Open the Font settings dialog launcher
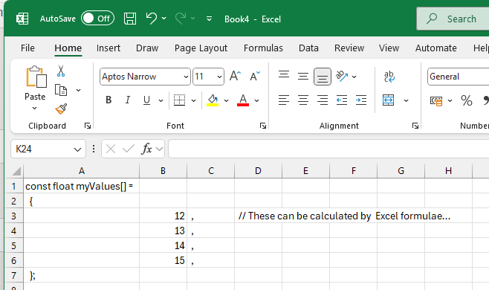The height and width of the screenshot is (290, 489). coord(263,126)
